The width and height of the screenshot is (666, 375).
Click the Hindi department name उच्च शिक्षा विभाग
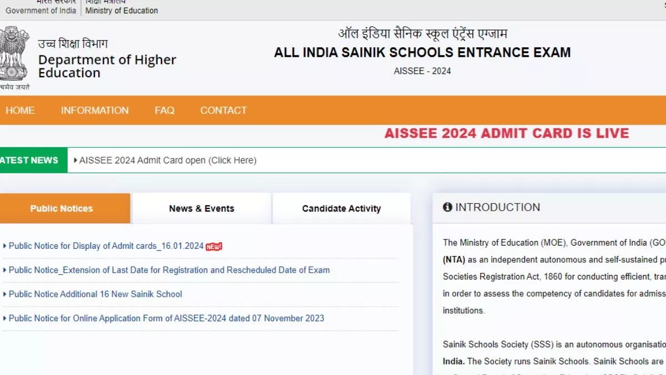(73, 44)
